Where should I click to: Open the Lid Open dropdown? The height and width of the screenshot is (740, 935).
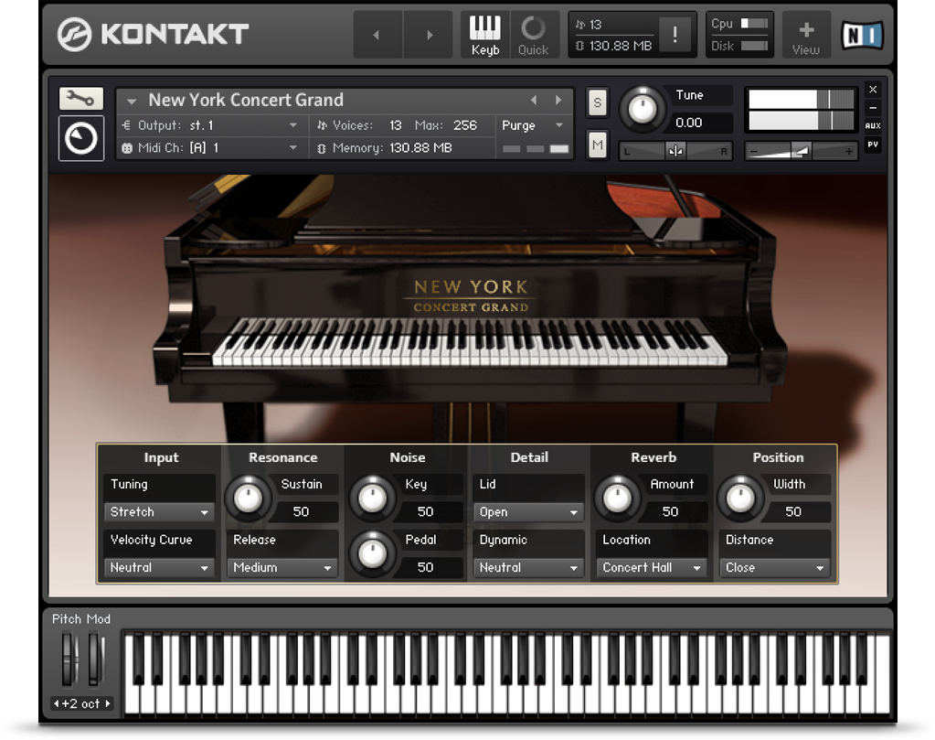pyautogui.click(x=528, y=512)
